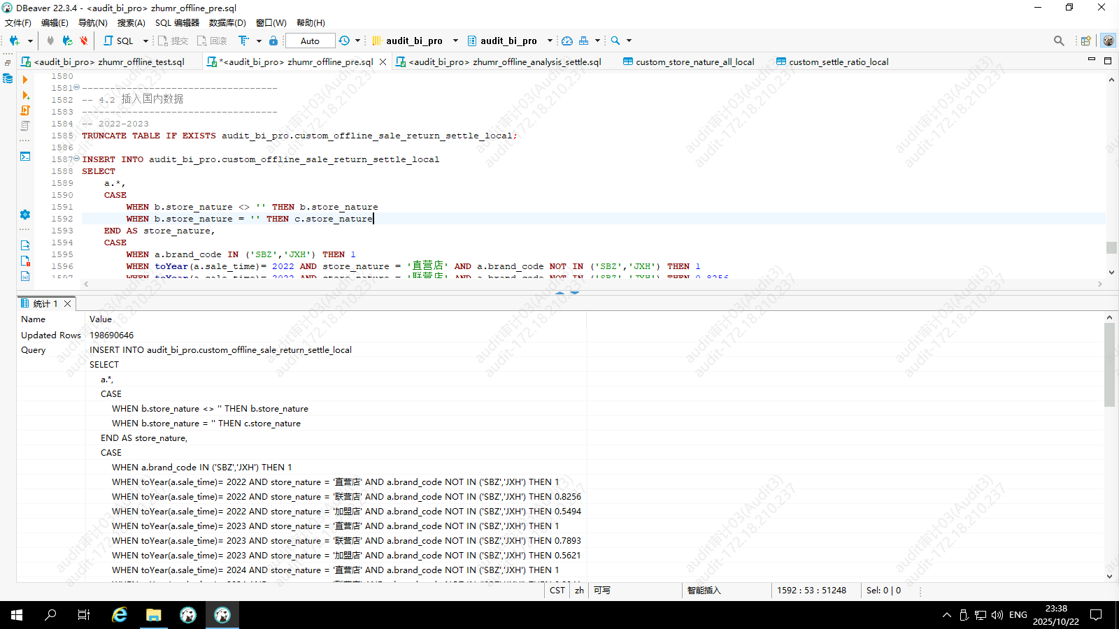
Task: Open File Explorer from the taskbar
Action: [154, 615]
